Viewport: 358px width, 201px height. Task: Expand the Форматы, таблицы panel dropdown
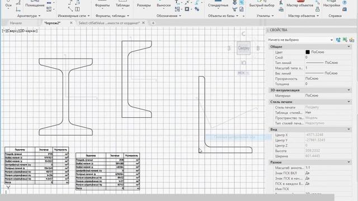click(x=128, y=16)
